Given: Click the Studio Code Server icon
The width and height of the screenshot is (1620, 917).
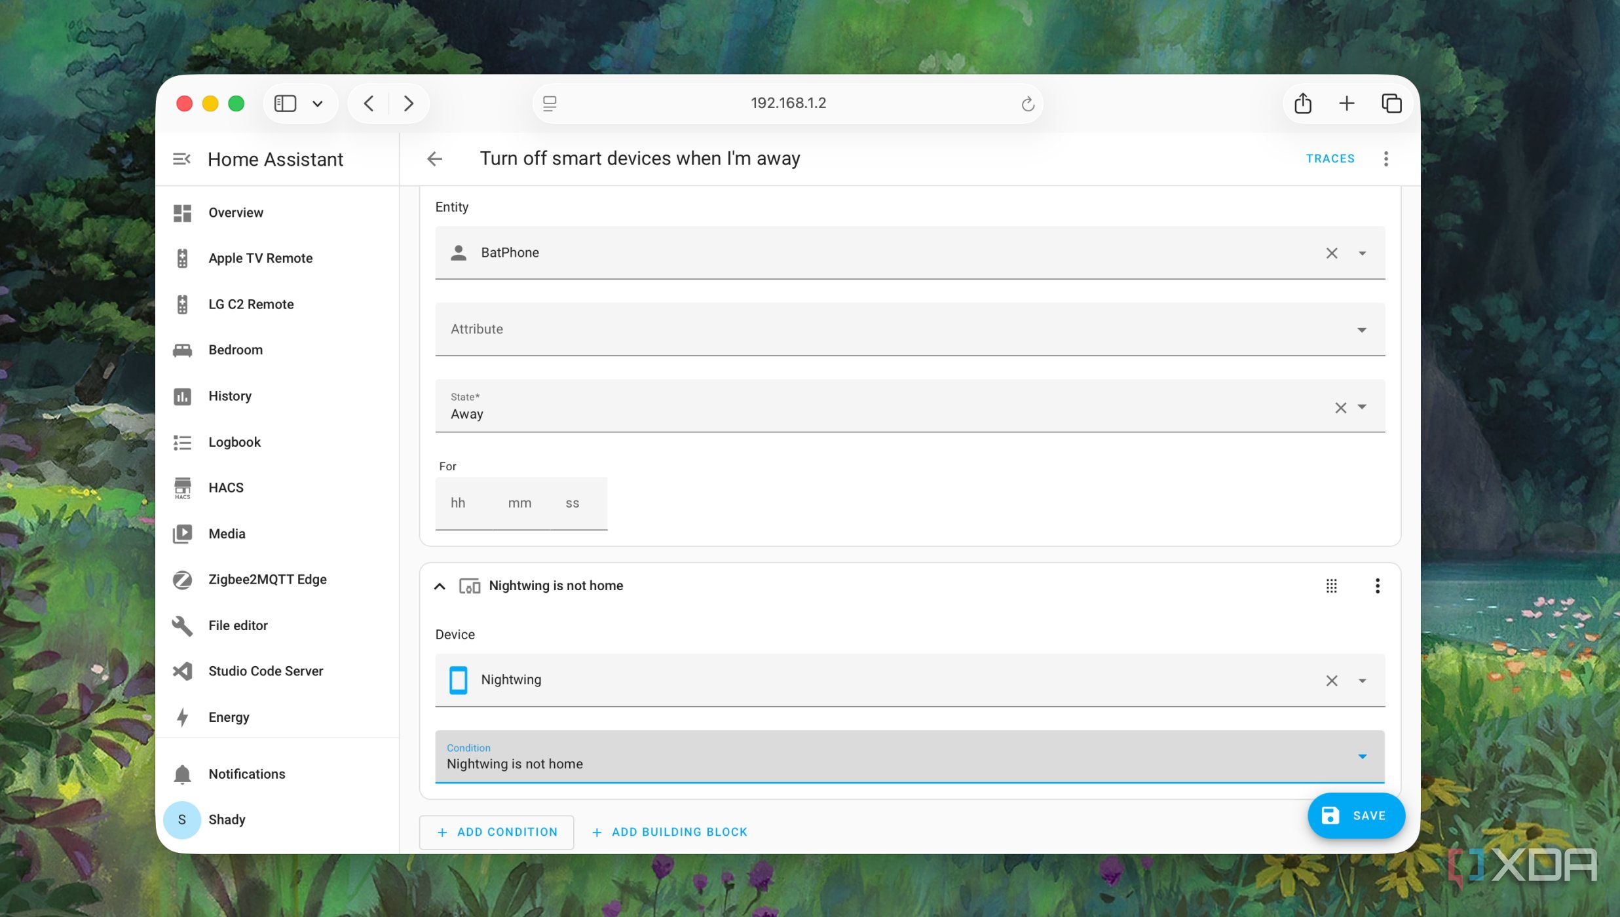Looking at the screenshot, I should pos(182,671).
